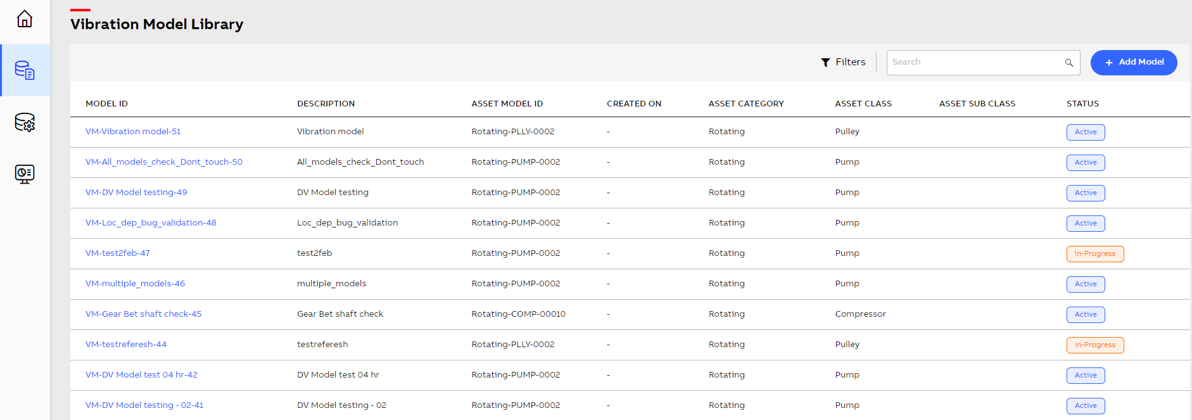
Task: Select 'Gear Bet shaft check' description cell
Action: (340, 314)
